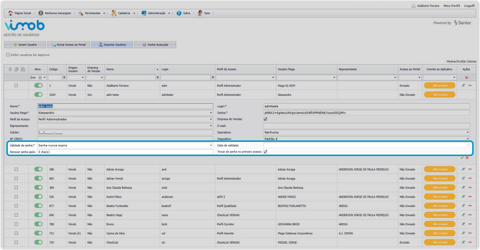Click the red delete icon for Bruno

470,224
